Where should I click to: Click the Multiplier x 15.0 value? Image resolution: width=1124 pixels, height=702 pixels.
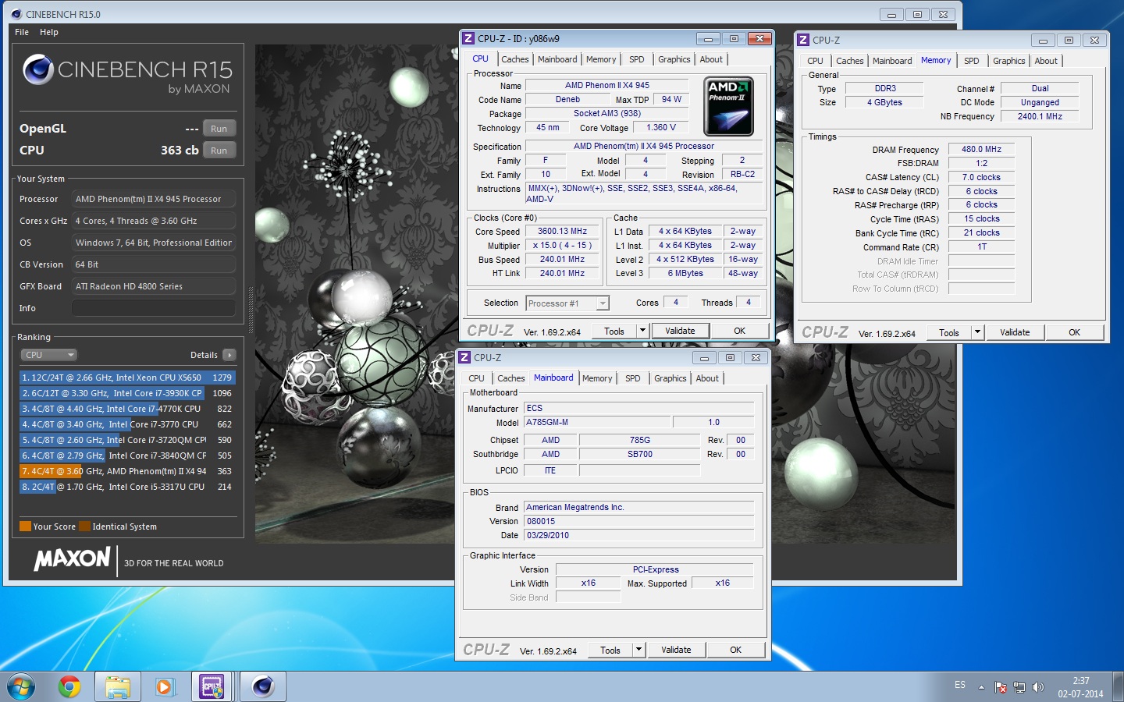562,246
